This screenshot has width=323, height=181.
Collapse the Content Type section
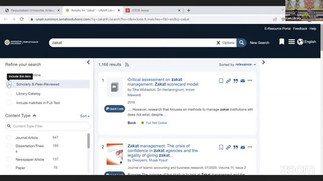(x=34, y=116)
